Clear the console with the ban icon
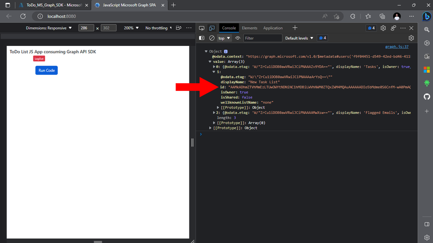433x243 pixels. [212, 38]
